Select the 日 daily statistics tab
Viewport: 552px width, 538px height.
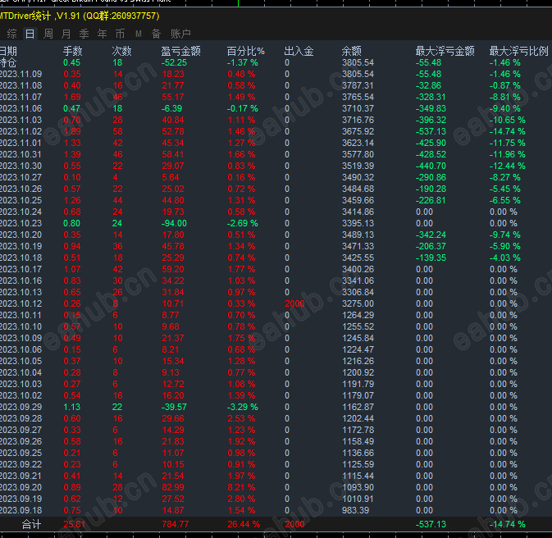[30, 34]
